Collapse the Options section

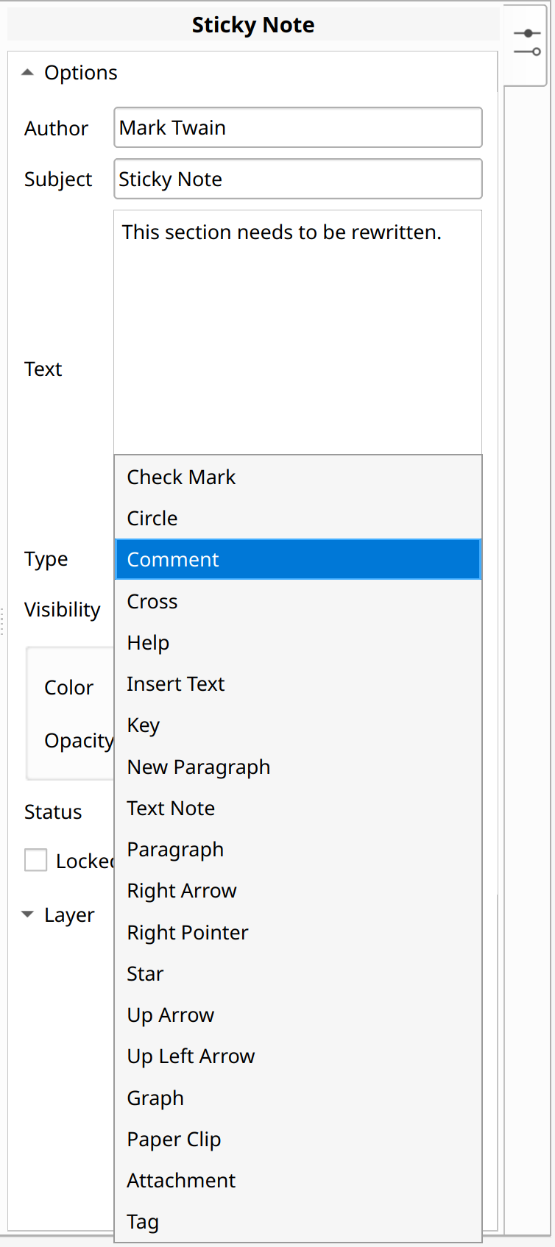(27, 72)
